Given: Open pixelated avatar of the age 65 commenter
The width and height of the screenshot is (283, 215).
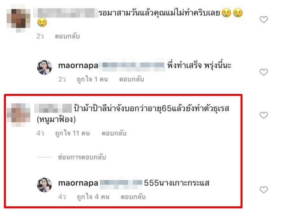Looking at the screenshot, I should tap(19, 115).
